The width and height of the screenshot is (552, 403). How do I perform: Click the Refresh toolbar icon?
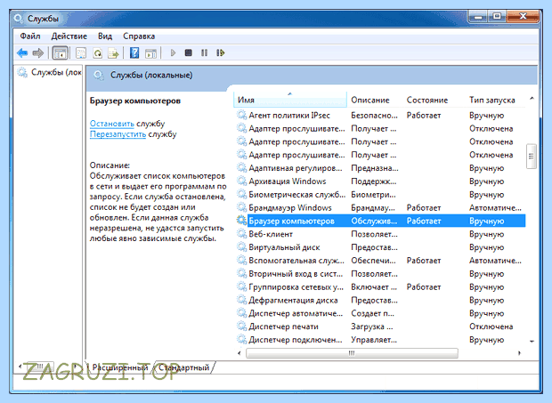[x=98, y=53]
